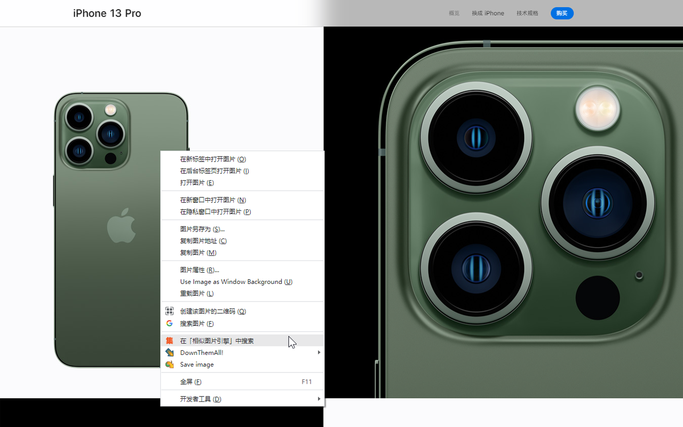Click the Save image icon
683x427 pixels.
[169, 365]
